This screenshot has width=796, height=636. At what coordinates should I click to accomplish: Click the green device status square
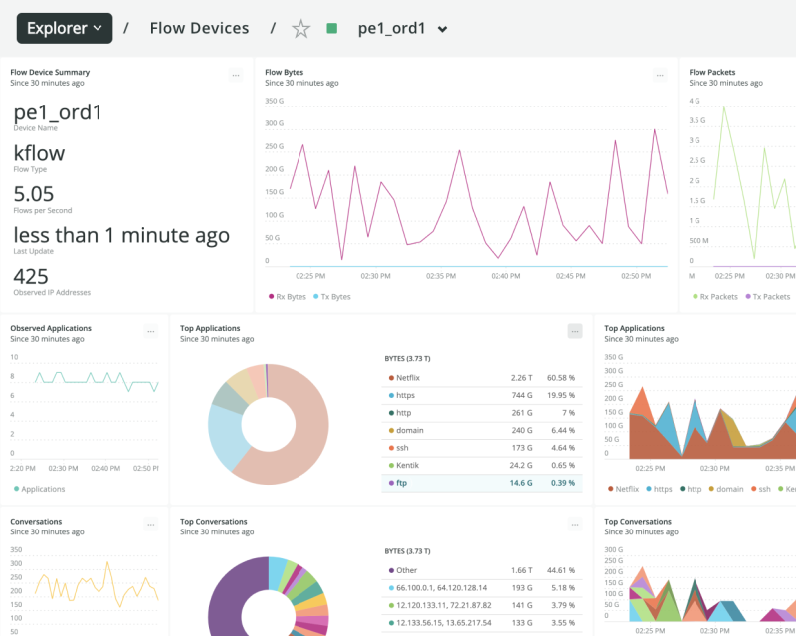click(332, 29)
